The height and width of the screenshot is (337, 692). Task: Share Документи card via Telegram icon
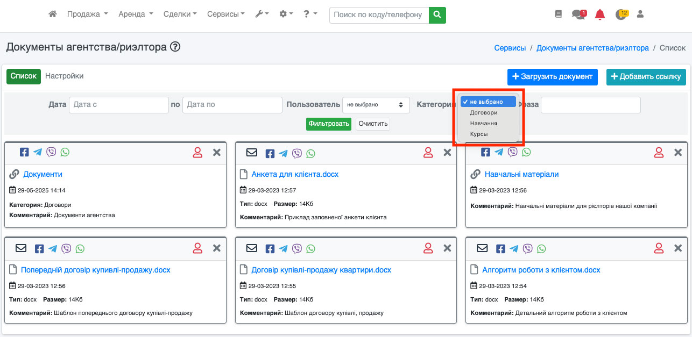click(38, 152)
